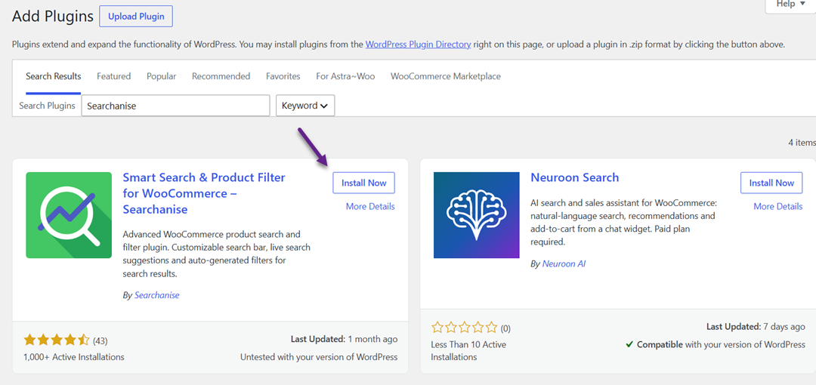Open the Neuroon Search plugin title
This screenshot has height=385, width=816.
coord(574,177)
